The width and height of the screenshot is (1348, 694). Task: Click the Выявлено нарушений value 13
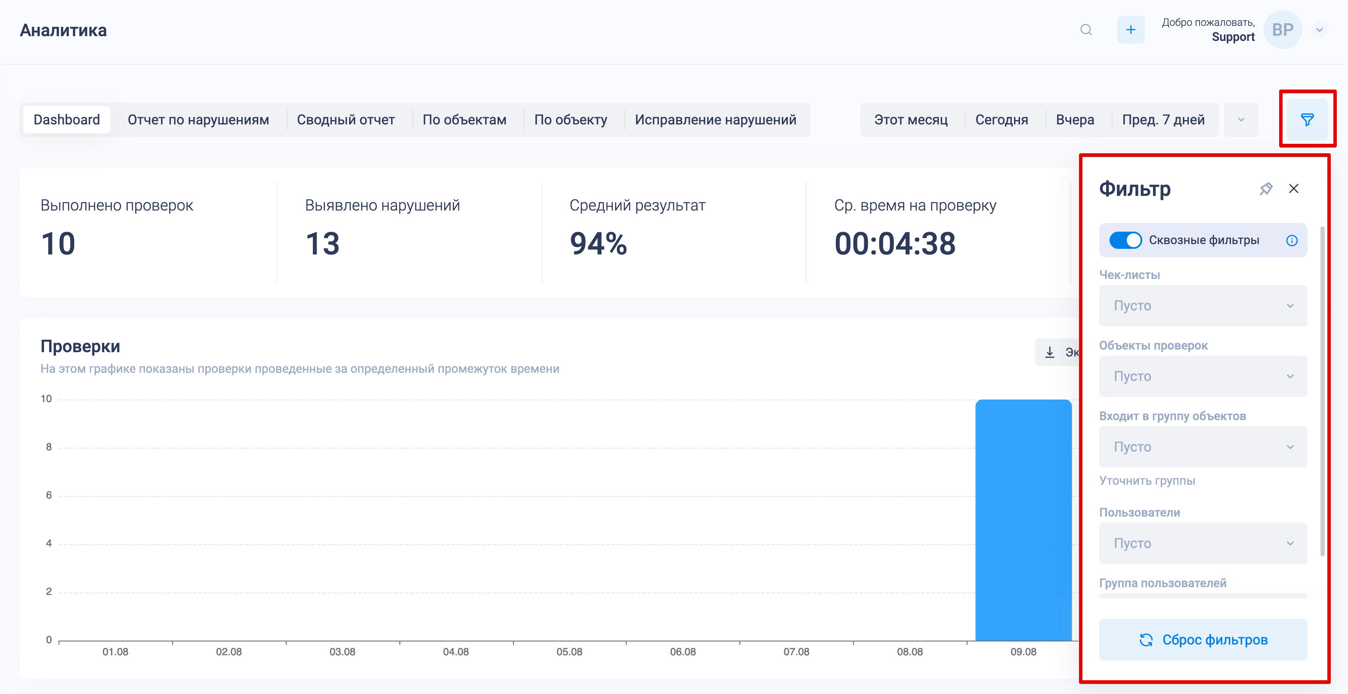(322, 244)
